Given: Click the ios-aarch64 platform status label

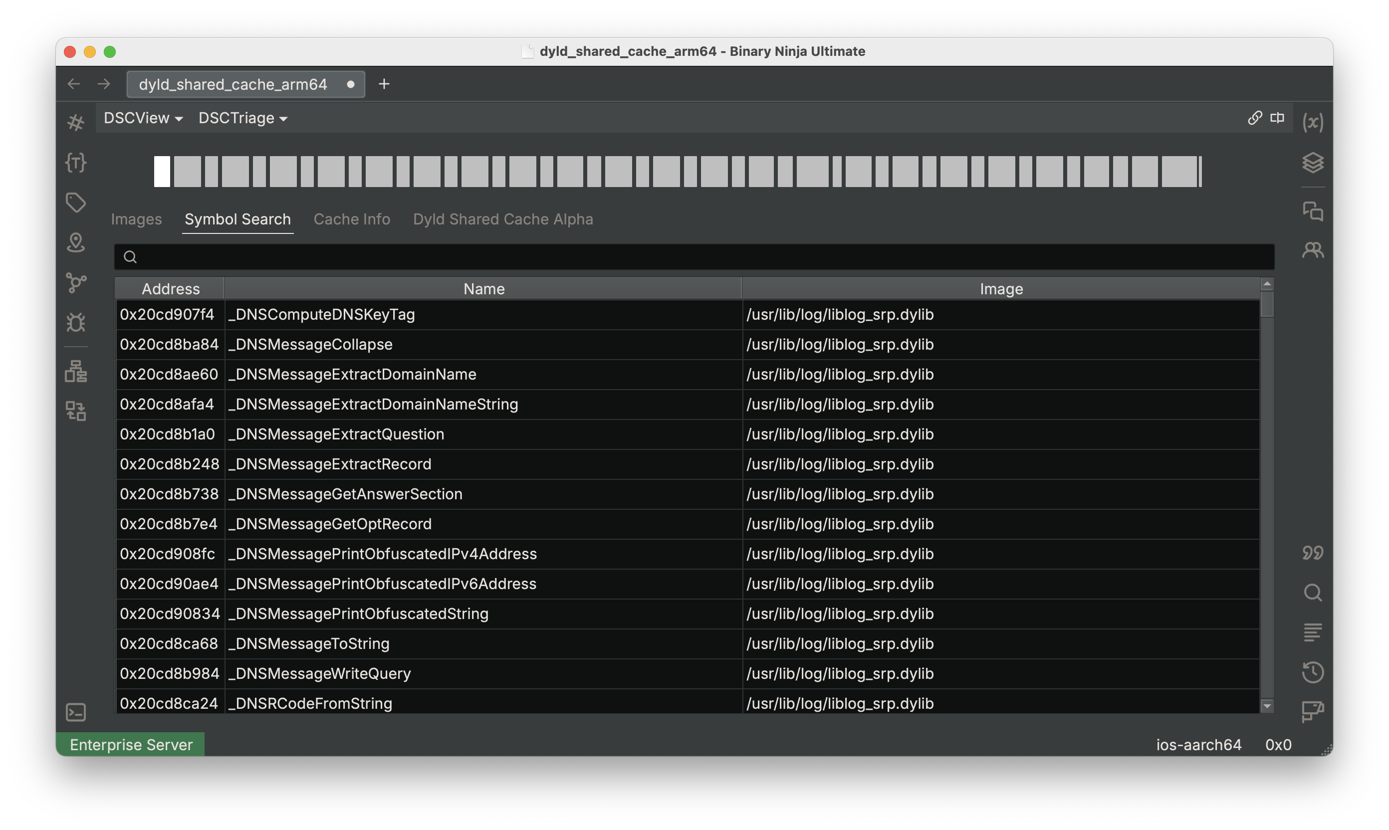Looking at the screenshot, I should point(1198,744).
